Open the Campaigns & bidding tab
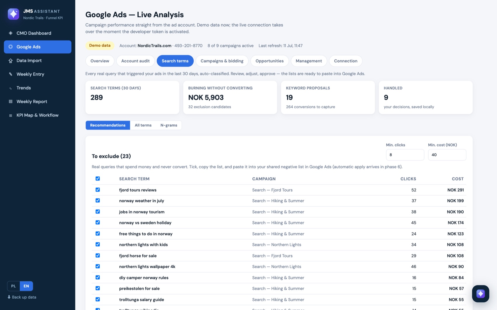Image resolution: width=497 pixels, height=310 pixels. [222, 61]
